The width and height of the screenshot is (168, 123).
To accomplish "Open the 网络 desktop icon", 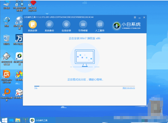I will 6,21.
